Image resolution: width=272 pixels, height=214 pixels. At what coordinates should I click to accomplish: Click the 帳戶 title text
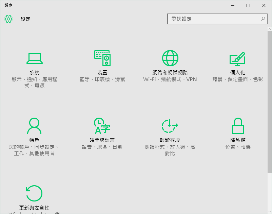tap(34, 140)
